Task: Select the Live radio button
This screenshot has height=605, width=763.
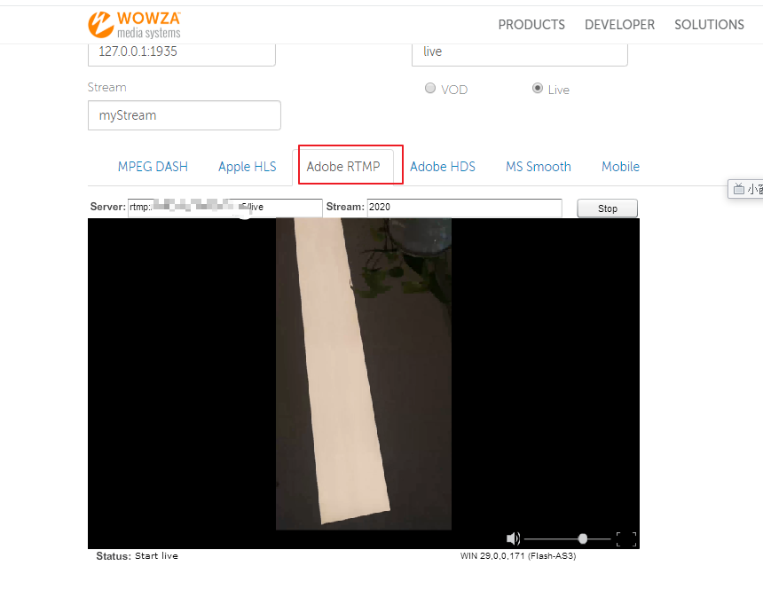Action: [538, 88]
